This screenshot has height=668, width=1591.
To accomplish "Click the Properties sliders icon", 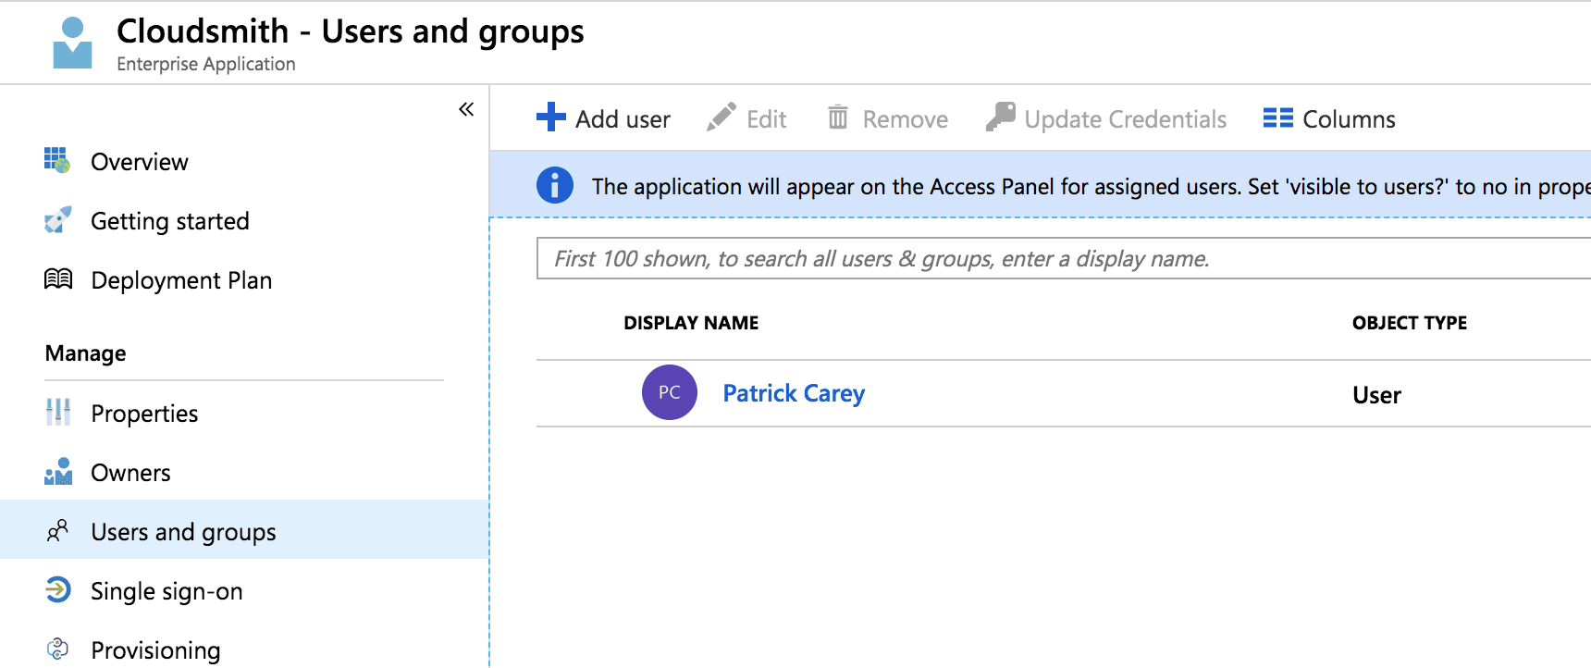I will coord(58,413).
